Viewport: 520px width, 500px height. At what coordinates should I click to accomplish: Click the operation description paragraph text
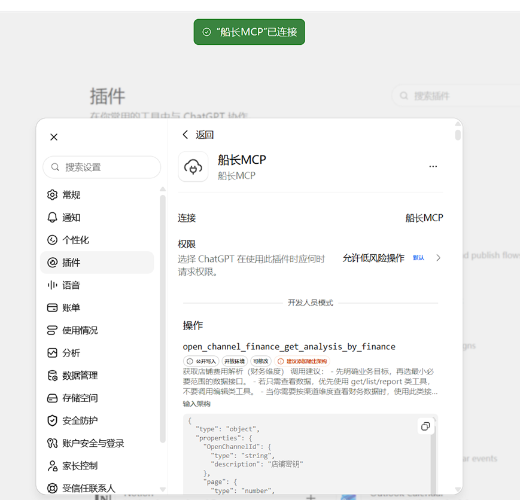click(x=310, y=382)
